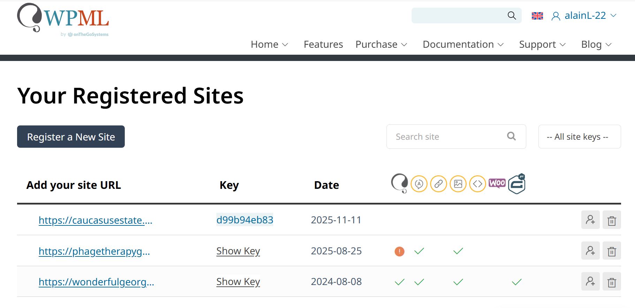The width and height of the screenshot is (635, 308).
Task: Click the UK flag language switcher
Action: (x=537, y=16)
